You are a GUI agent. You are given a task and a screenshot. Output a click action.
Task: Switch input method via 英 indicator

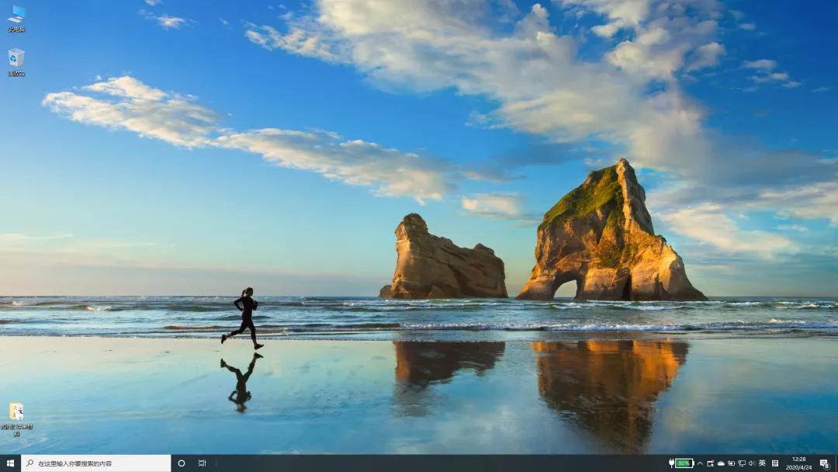[761, 463]
